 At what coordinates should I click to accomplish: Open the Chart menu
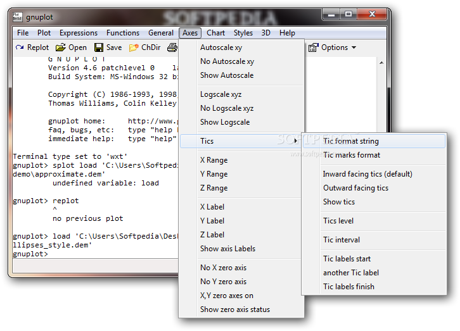click(x=215, y=33)
